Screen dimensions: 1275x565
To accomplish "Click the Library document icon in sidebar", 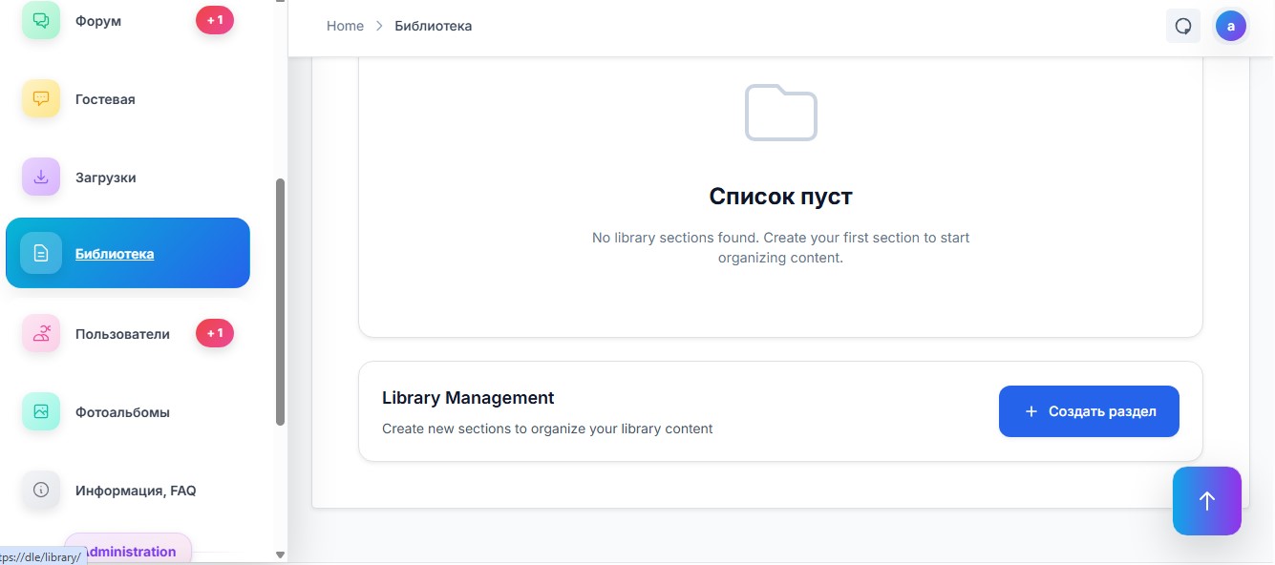I will (x=41, y=254).
